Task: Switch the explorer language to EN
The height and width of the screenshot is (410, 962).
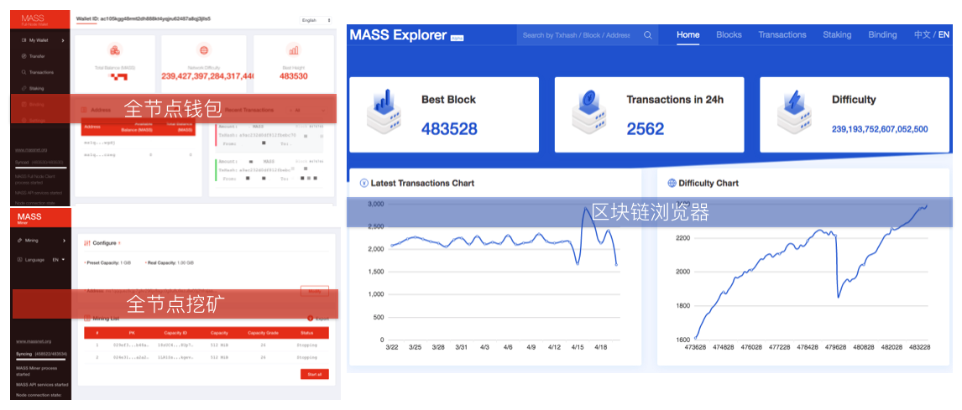Action: click(943, 35)
